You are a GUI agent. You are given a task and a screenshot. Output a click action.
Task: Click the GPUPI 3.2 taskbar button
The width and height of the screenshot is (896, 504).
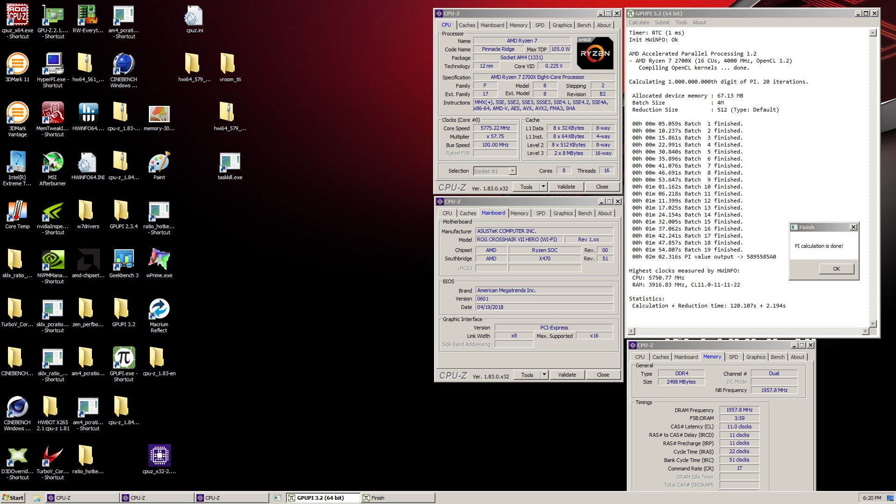pyautogui.click(x=323, y=498)
